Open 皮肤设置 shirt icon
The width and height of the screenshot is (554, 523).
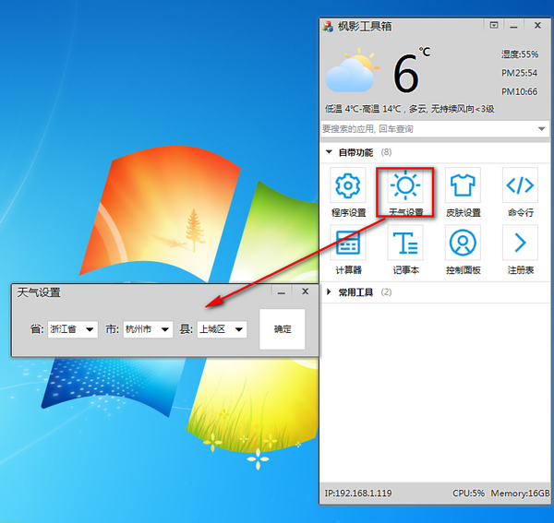click(463, 185)
